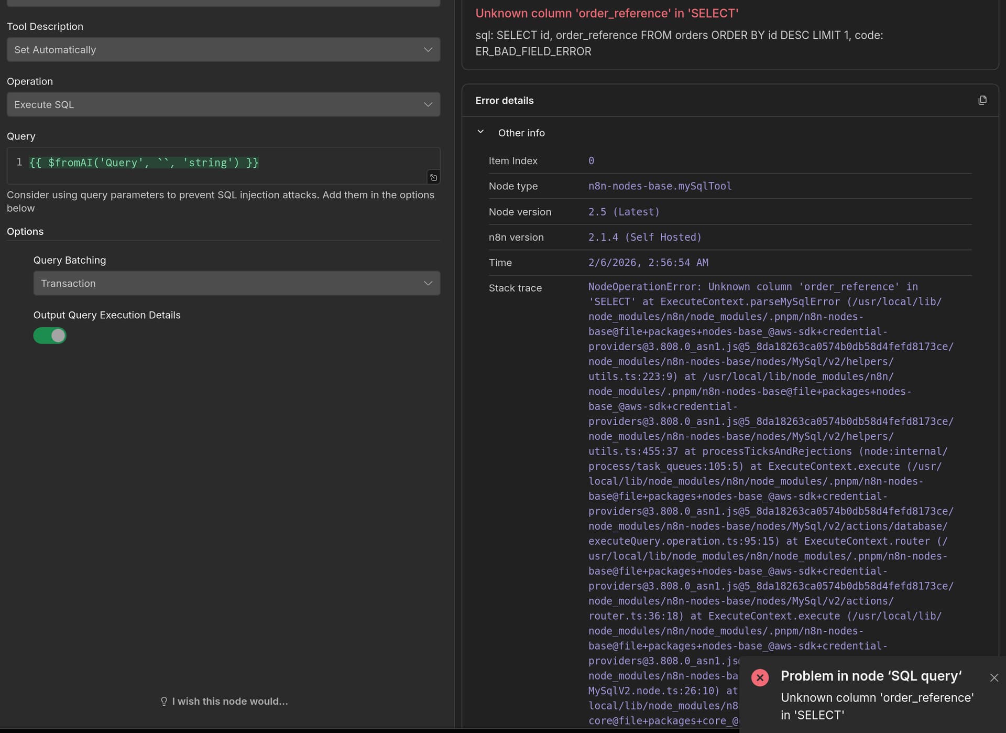Open the expanded Query editor icon
1006x733 pixels.
click(x=433, y=178)
